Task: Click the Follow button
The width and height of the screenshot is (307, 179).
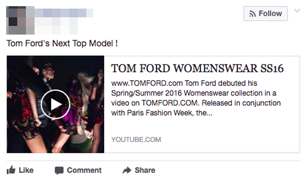Action: [266, 14]
